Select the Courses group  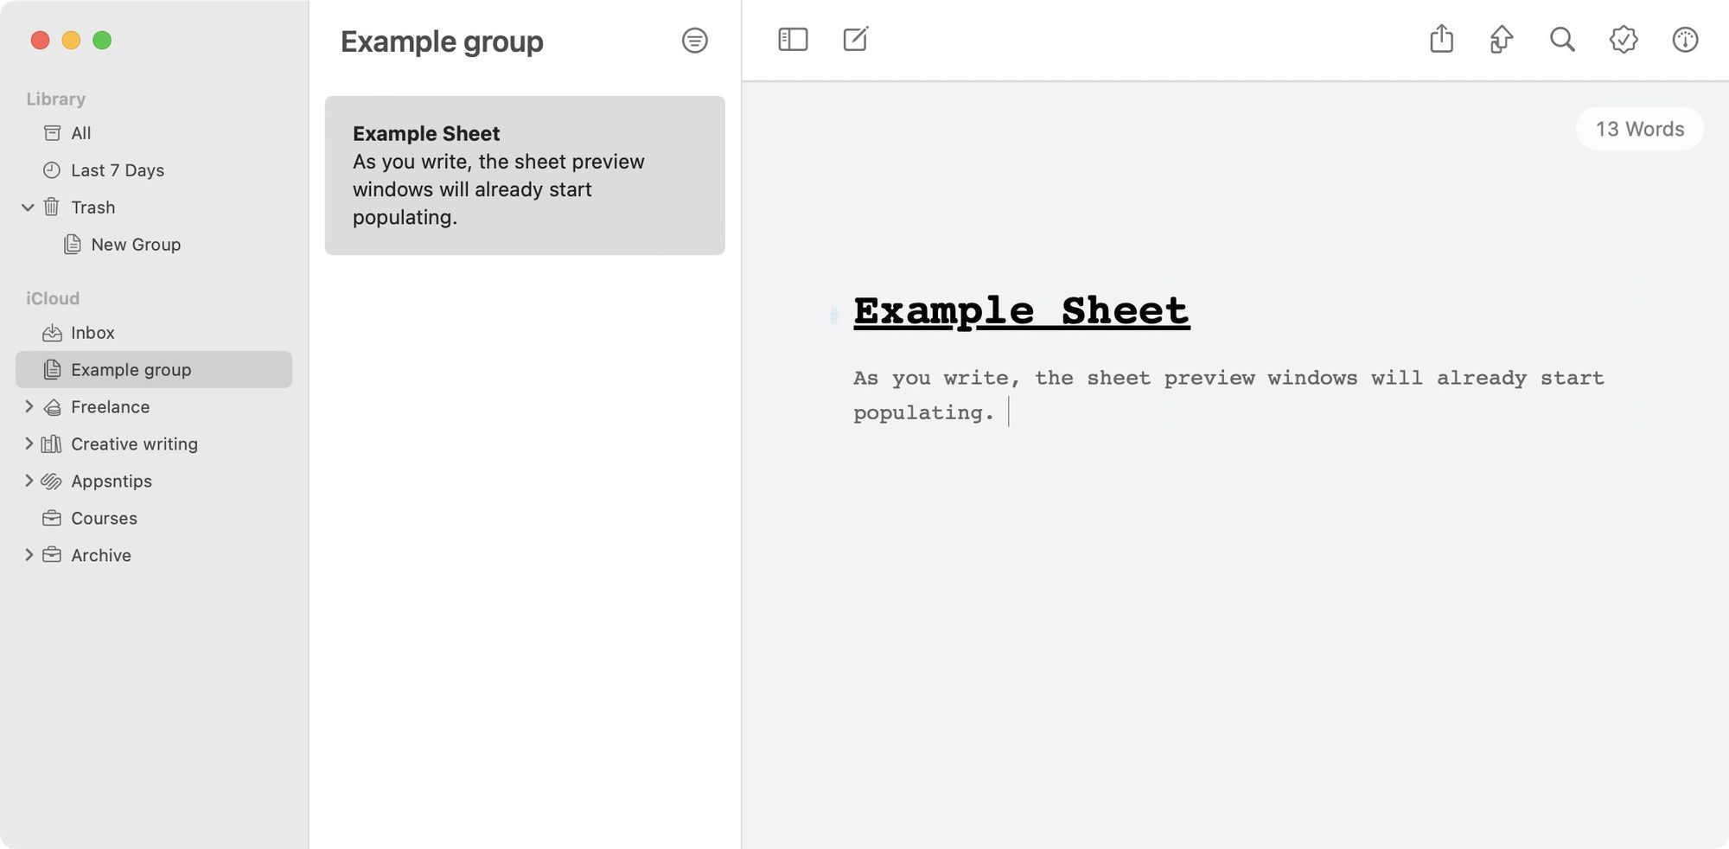[104, 519]
